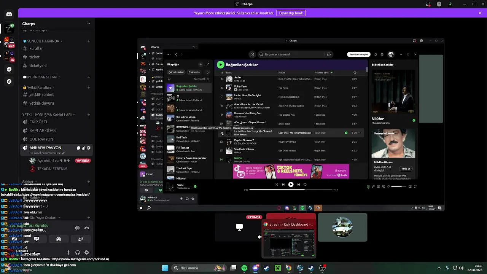Screen dimensions: 487x274
Task: Click the add a server plus icon
Action: [9, 69]
